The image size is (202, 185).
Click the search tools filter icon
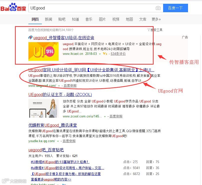coord(149,30)
